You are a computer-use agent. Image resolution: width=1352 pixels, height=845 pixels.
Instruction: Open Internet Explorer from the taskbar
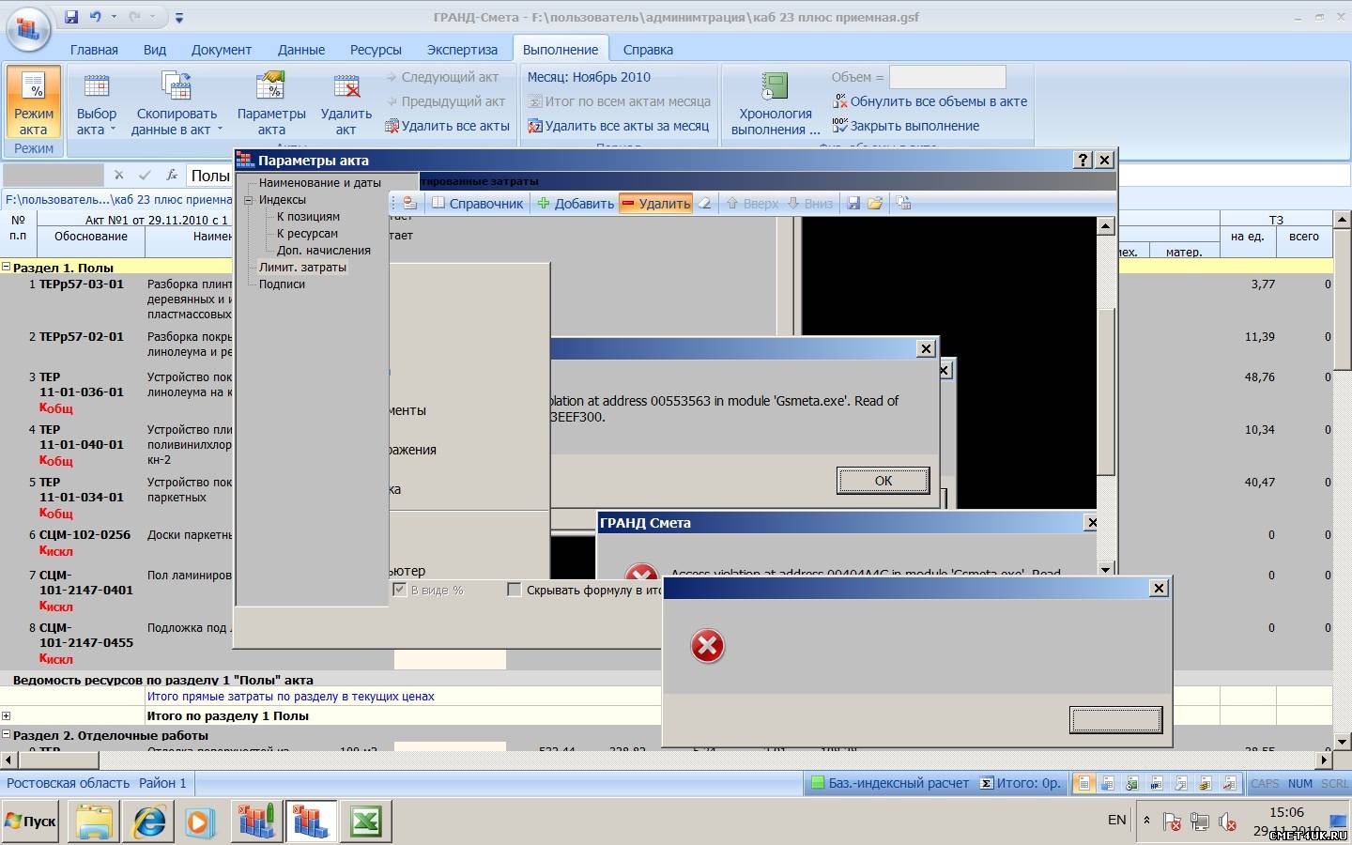pos(149,822)
